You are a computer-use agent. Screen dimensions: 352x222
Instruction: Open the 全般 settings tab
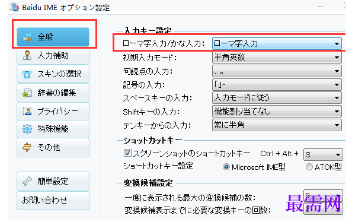pos(53,37)
